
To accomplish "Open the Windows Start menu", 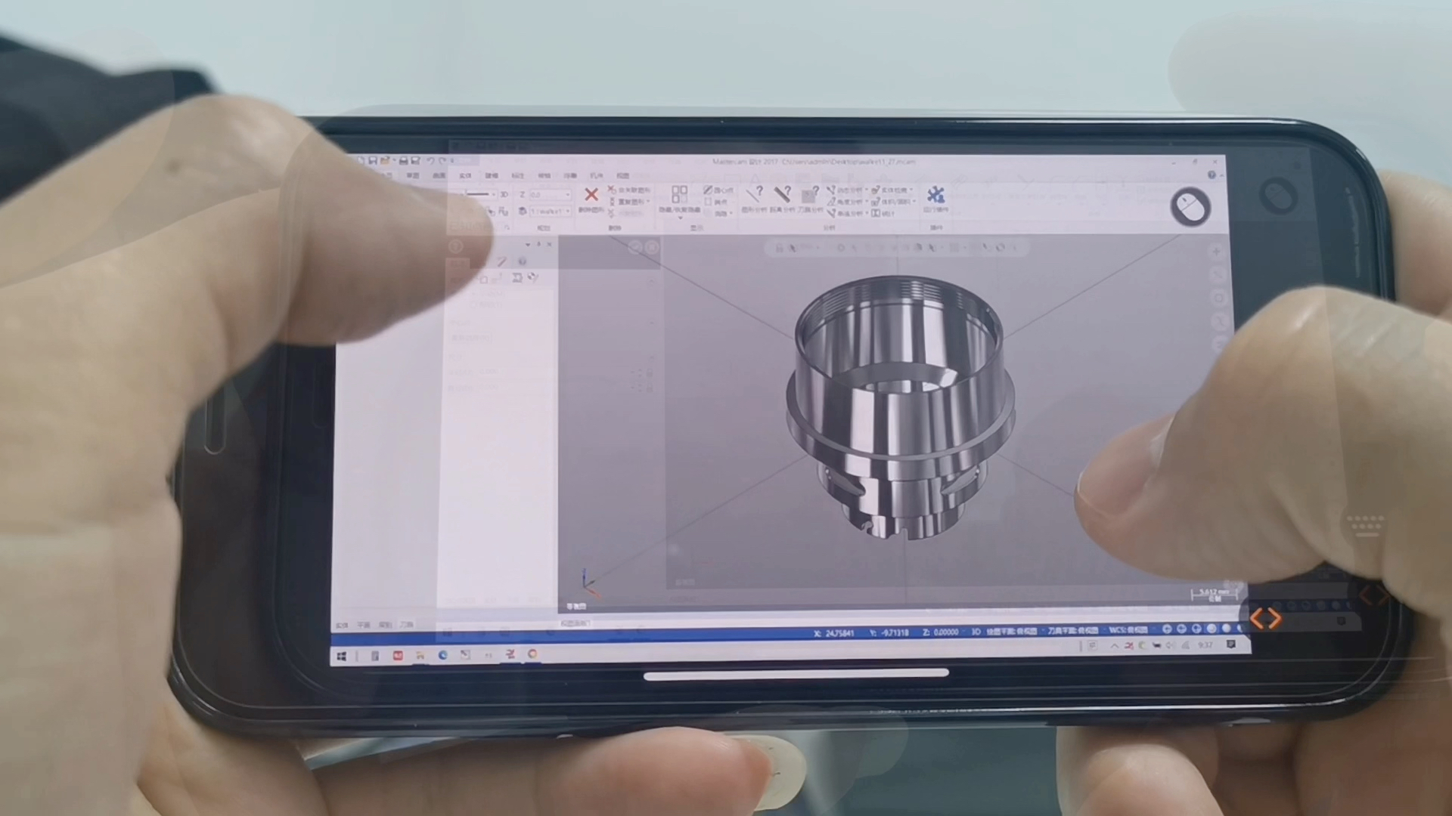I will tap(342, 655).
